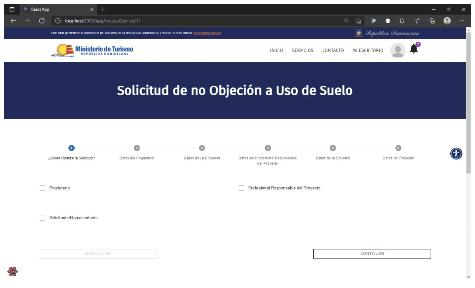
Task: Click the browser shield tracking icon
Action: point(374,21)
